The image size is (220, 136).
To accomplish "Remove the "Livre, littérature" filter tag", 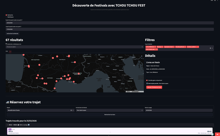I will point(155,47).
